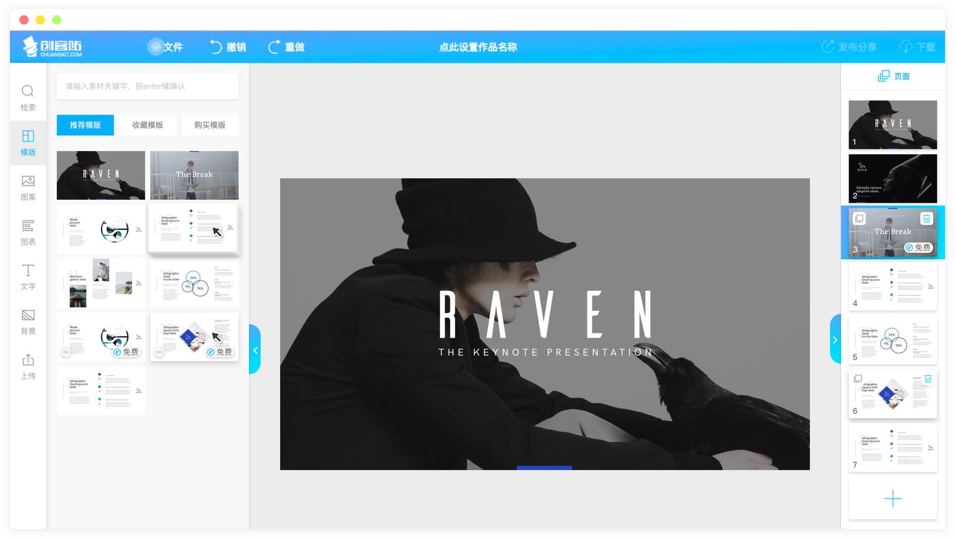The height and width of the screenshot is (540, 955).
Task: Choose the Infographic square with logo template
Action: (194, 337)
